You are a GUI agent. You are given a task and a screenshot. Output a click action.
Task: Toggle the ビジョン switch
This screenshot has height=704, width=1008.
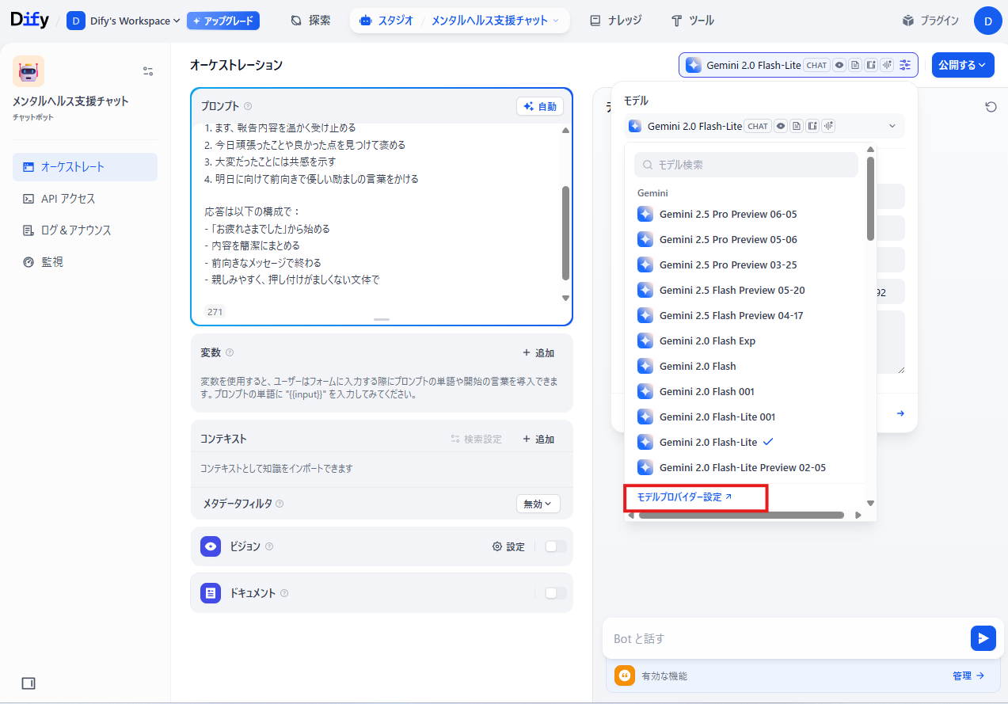(556, 546)
